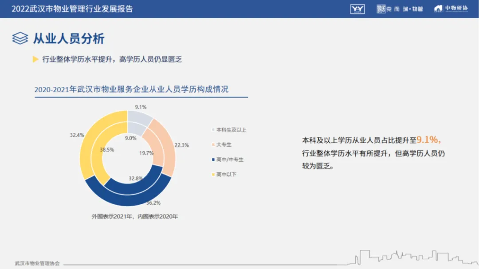Click the 36.2% data label

[x=153, y=203]
